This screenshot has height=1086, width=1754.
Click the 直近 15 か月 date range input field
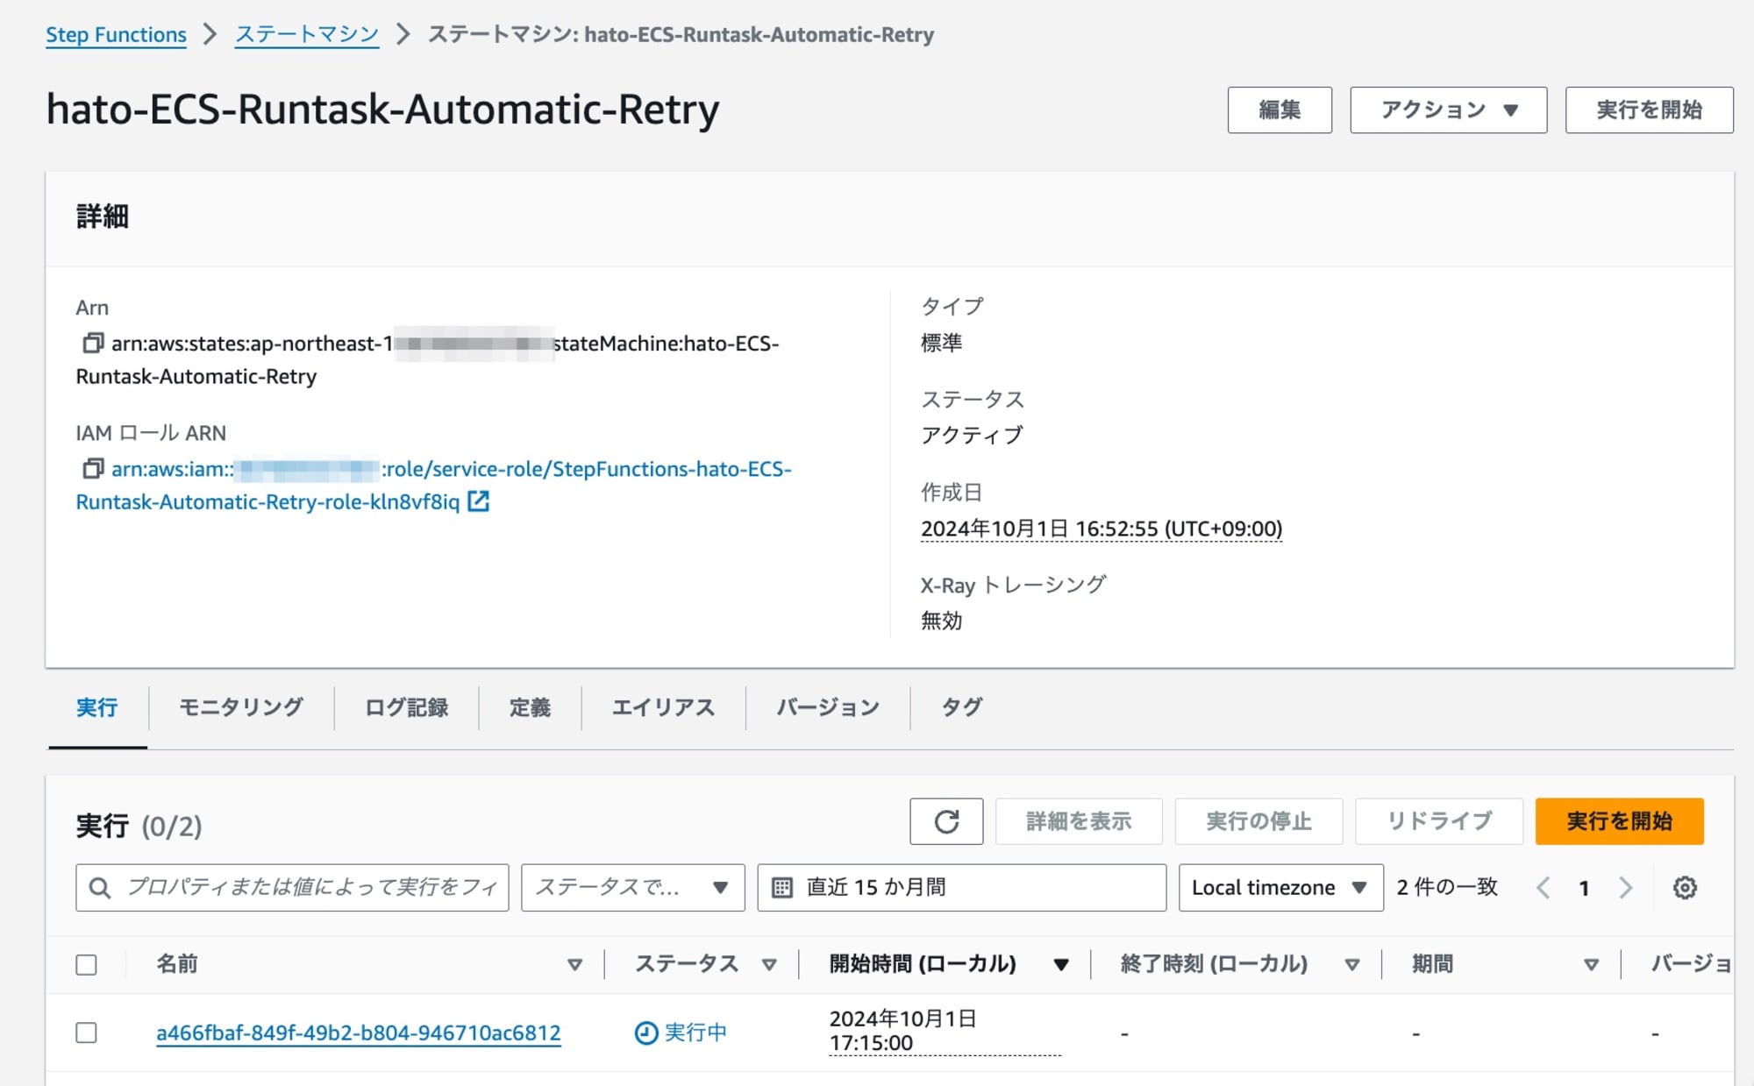[x=970, y=888]
